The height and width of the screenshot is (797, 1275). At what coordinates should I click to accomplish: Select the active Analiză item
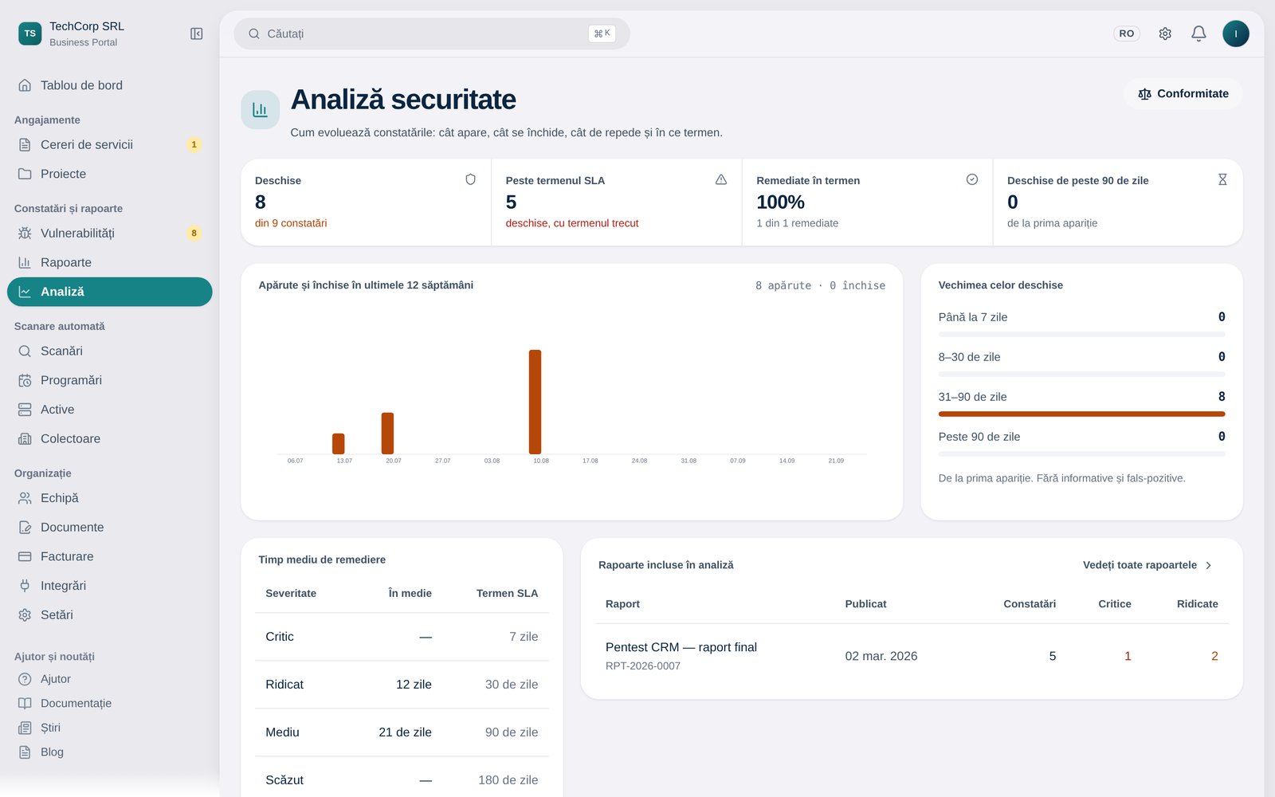point(110,292)
